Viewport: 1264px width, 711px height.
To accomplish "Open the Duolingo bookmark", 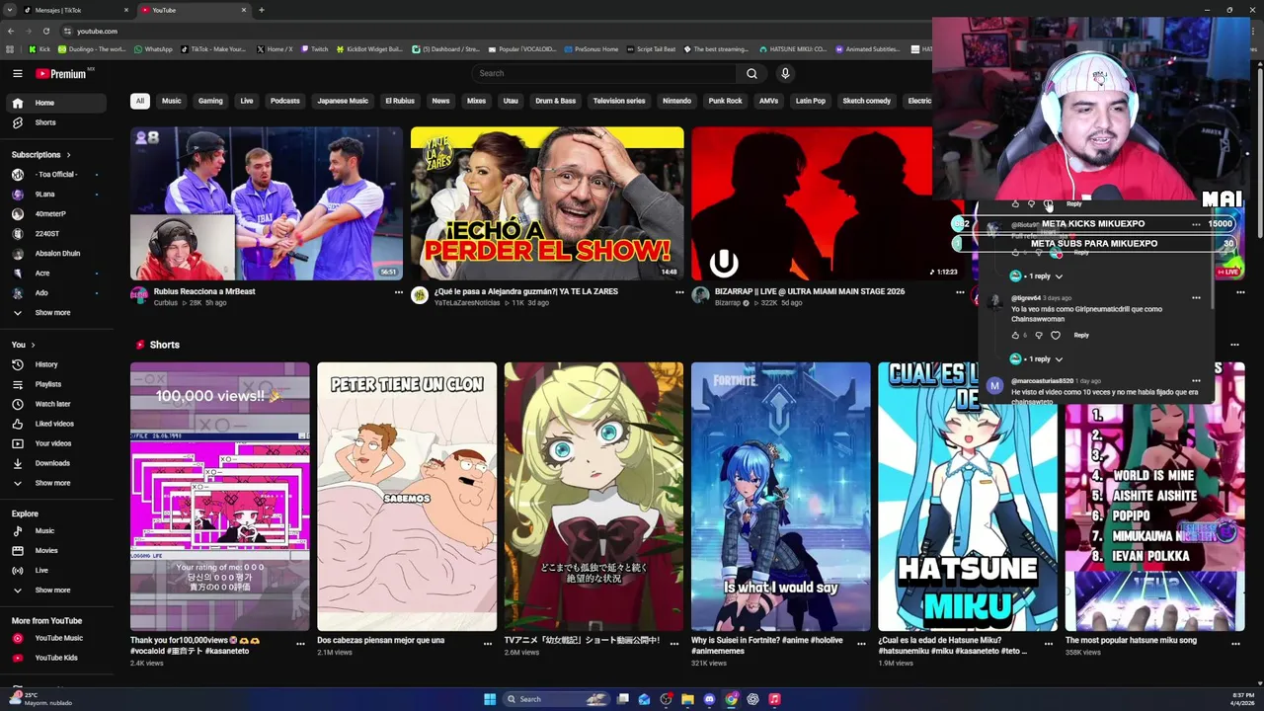I will (x=92, y=49).
